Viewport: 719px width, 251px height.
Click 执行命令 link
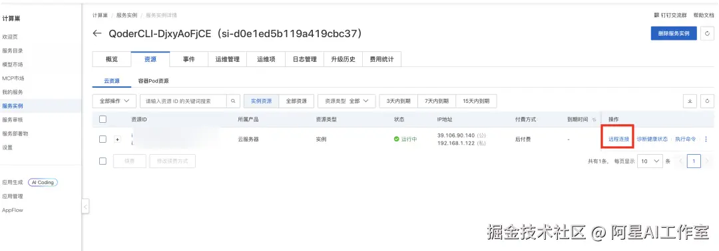(686, 139)
